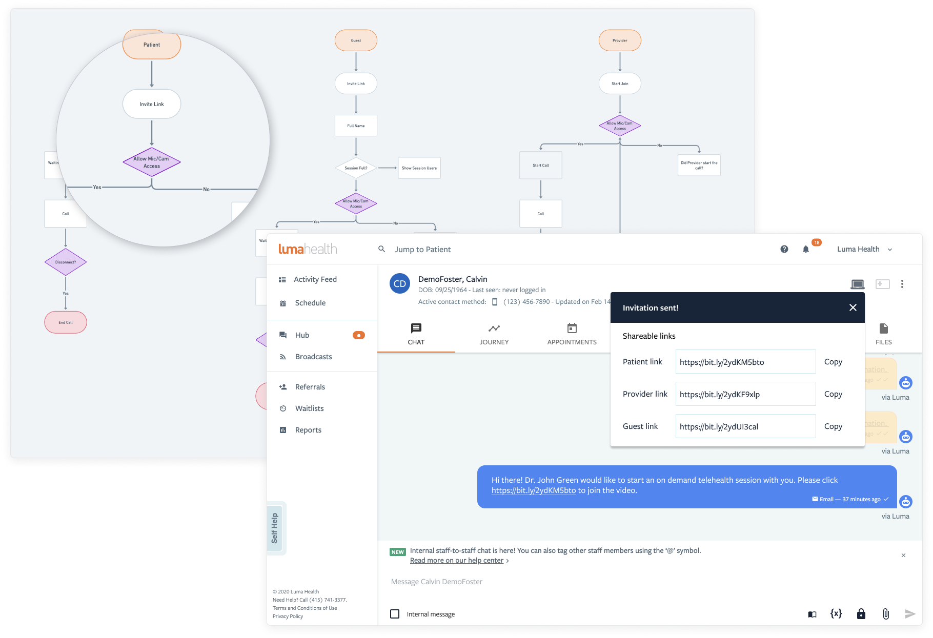Open the Self Help side panel

(275, 528)
